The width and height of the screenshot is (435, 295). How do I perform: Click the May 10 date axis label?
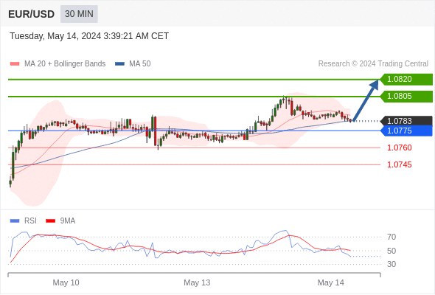[x=66, y=282]
